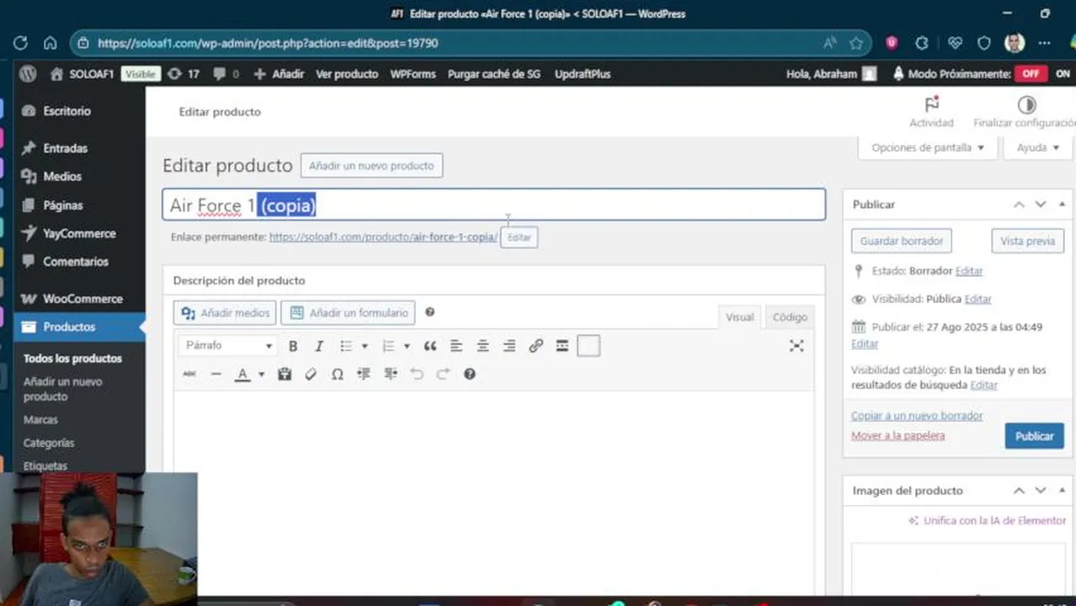Undo the last edit
1076x606 pixels.
[x=417, y=374]
